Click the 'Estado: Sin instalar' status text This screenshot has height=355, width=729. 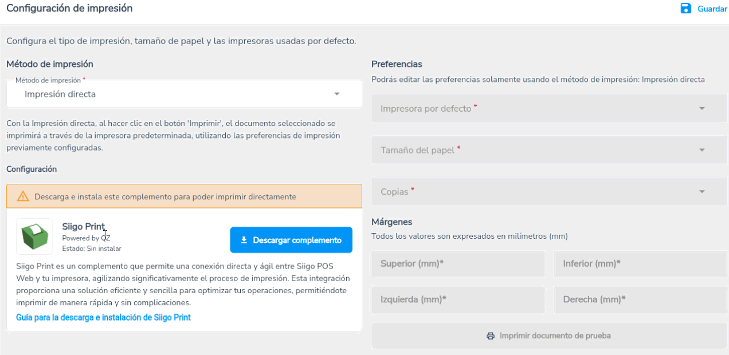92,249
